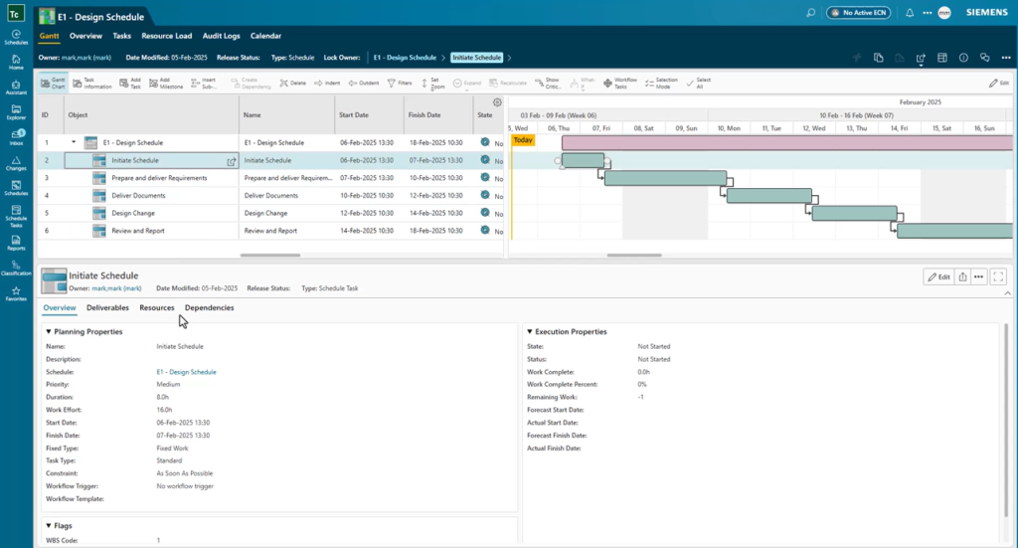
Task: Click the Select All toolbar option
Action: (x=699, y=84)
